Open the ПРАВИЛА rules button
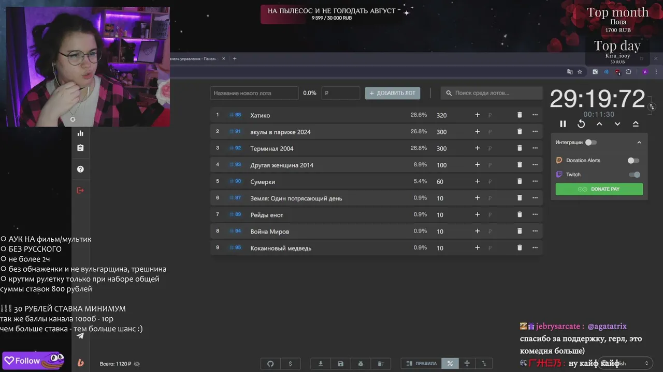Image resolution: width=663 pixels, height=372 pixels. click(x=422, y=364)
